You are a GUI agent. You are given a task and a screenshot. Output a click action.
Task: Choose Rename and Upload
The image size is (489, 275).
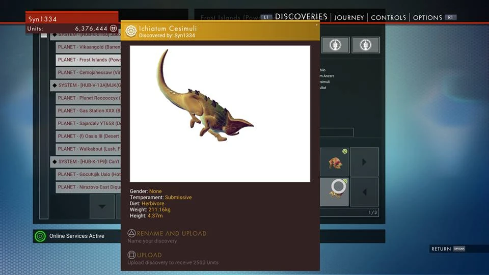pyautogui.click(x=172, y=233)
